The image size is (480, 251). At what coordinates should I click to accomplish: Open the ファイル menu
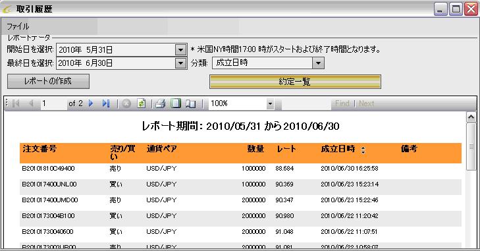[x=18, y=26]
